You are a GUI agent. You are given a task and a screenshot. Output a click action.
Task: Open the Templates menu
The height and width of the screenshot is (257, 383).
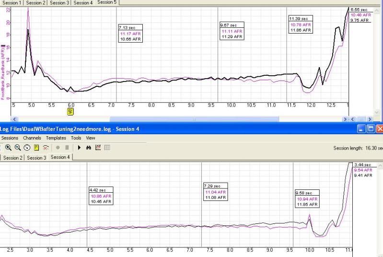coord(56,138)
